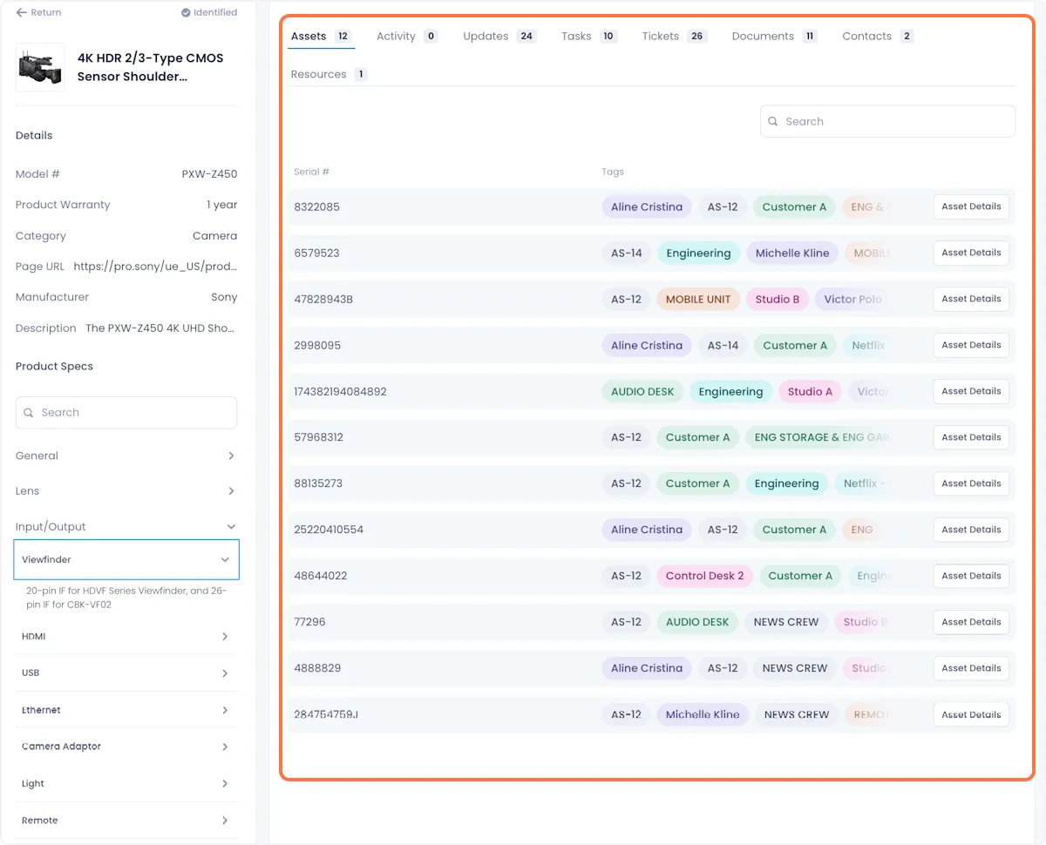Open the camera product thumbnail image
Image resolution: width=1046 pixels, height=845 pixels.
[40, 67]
